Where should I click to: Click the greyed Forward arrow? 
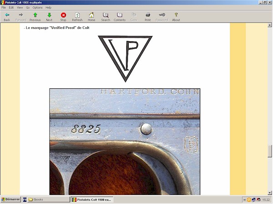pyautogui.click(x=21, y=17)
